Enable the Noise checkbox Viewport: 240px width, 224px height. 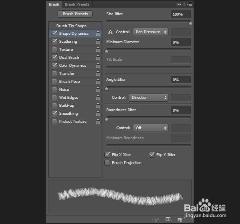click(x=54, y=90)
